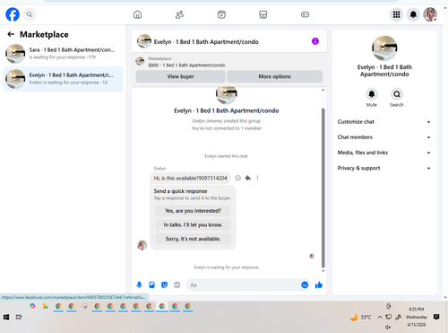Open the Reels video icon

(x=221, y=14)
